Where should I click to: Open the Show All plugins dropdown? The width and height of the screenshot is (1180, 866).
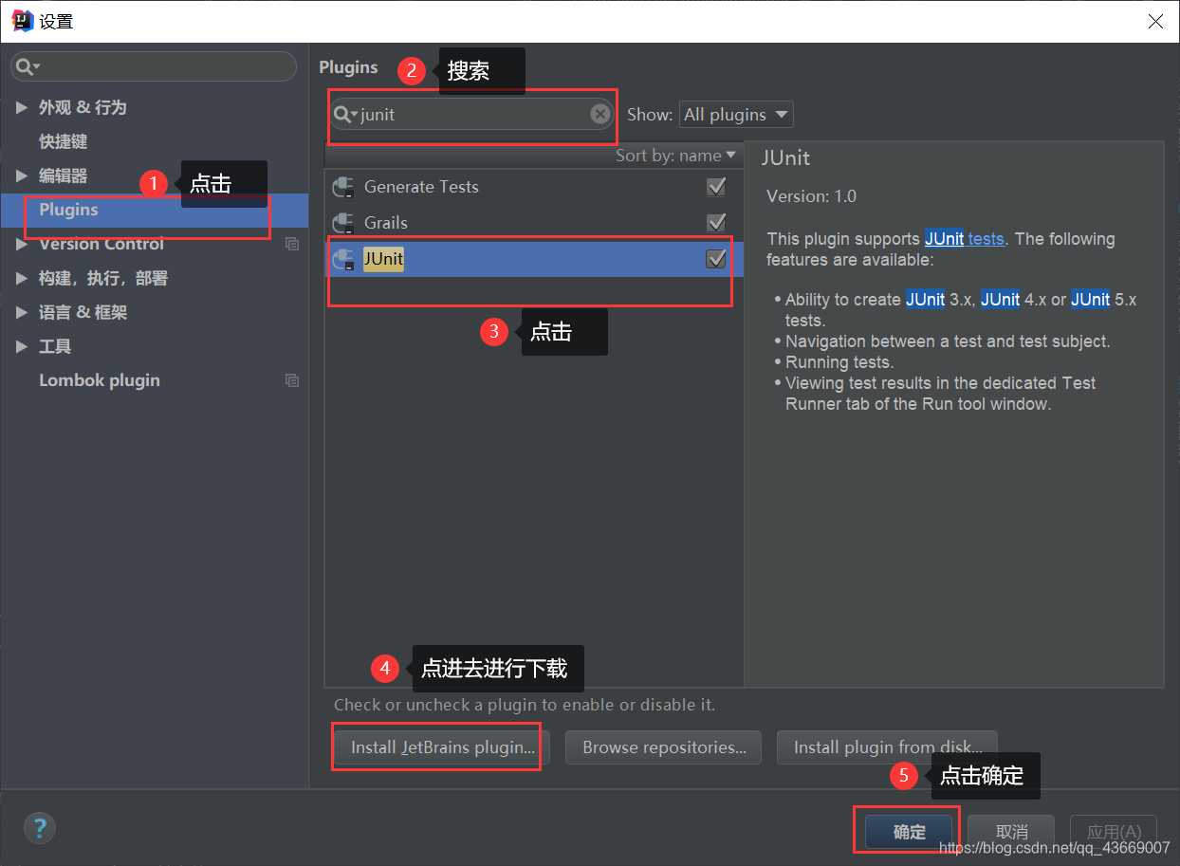click(736, 115)
